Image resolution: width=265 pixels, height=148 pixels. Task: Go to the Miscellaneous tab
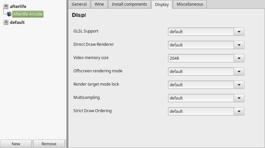pyautogui.click(x=190, y=4)
